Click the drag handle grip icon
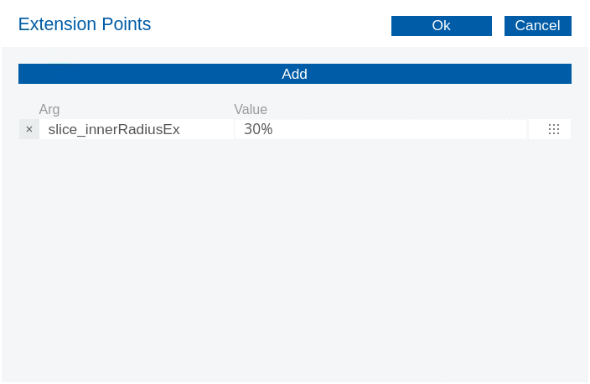The image size is (590, 384). [x=553, y=129]
